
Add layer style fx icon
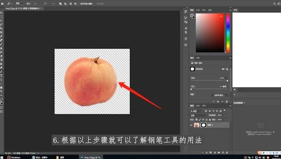(x=207, y=153)
